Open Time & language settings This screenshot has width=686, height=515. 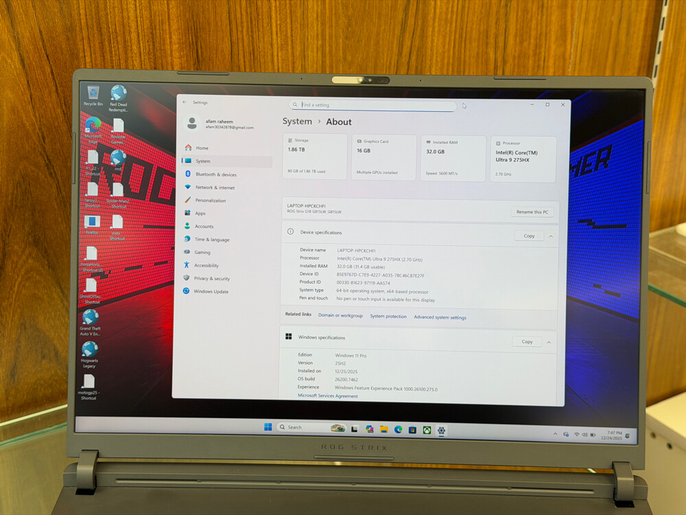tap(227, 240)
